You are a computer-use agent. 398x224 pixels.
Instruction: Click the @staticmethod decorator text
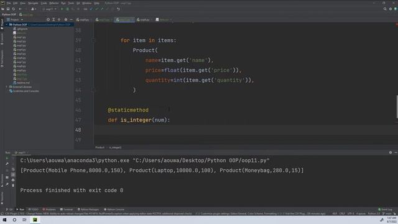pos(128,110)
